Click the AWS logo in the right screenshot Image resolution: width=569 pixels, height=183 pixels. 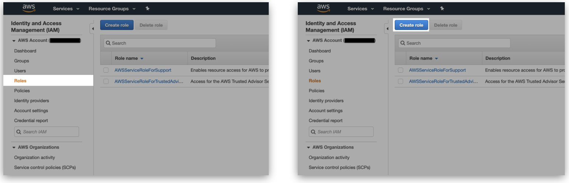pyautogui.click(x=323, y=8)
